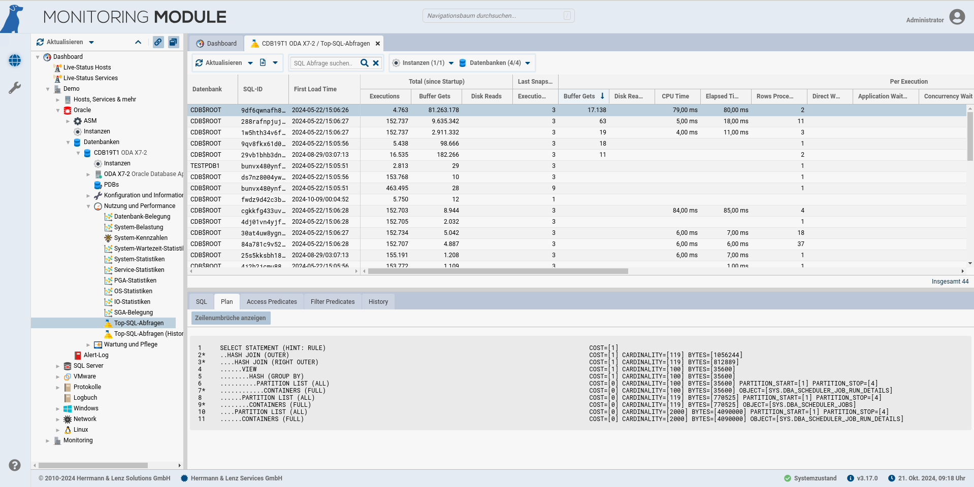Viewport: 974px width, 487px height.
Task: Click the tree panel Aktualisieren refresh button
Action: (60, 42)
